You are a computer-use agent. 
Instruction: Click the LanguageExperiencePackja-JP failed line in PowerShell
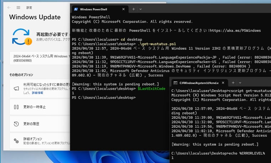click(171, 57)
